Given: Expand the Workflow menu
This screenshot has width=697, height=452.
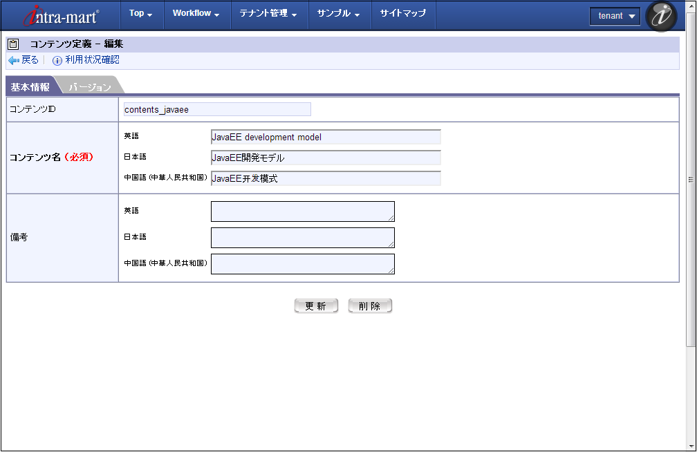Looking at the screenshot, I should (196, 14).
